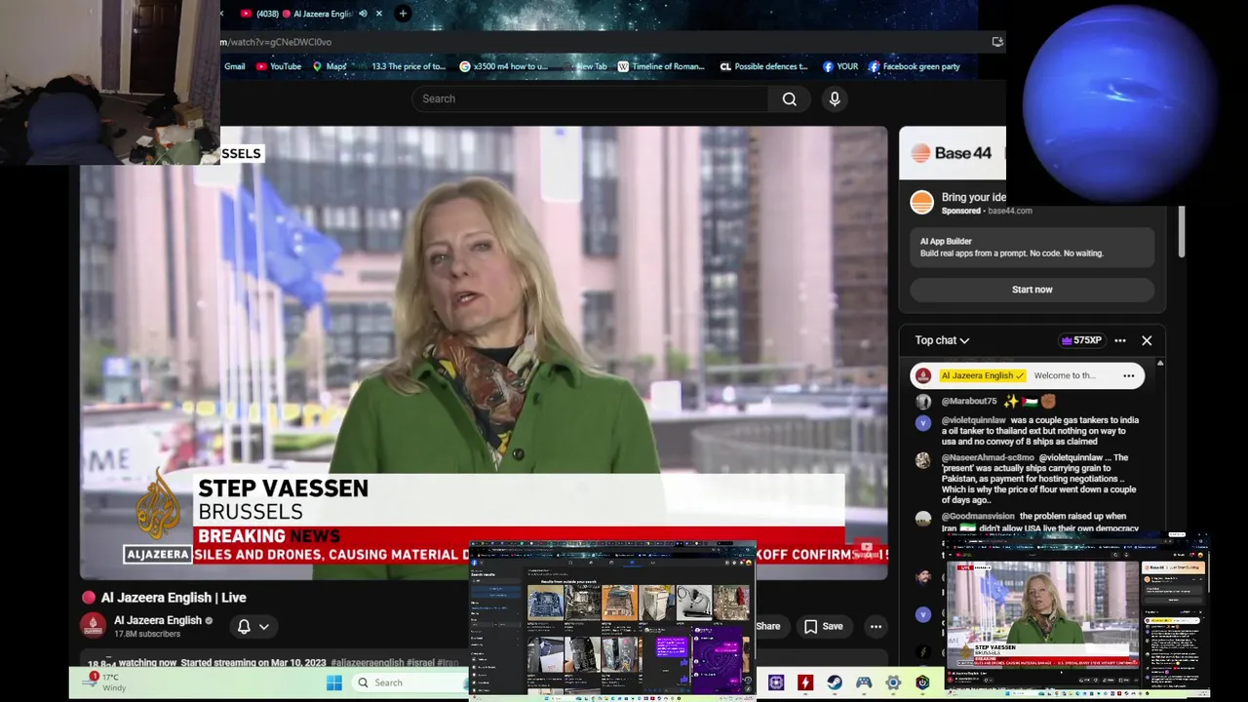
Task: Open more actions three-dot menu under video
Action: click(876, 627)
